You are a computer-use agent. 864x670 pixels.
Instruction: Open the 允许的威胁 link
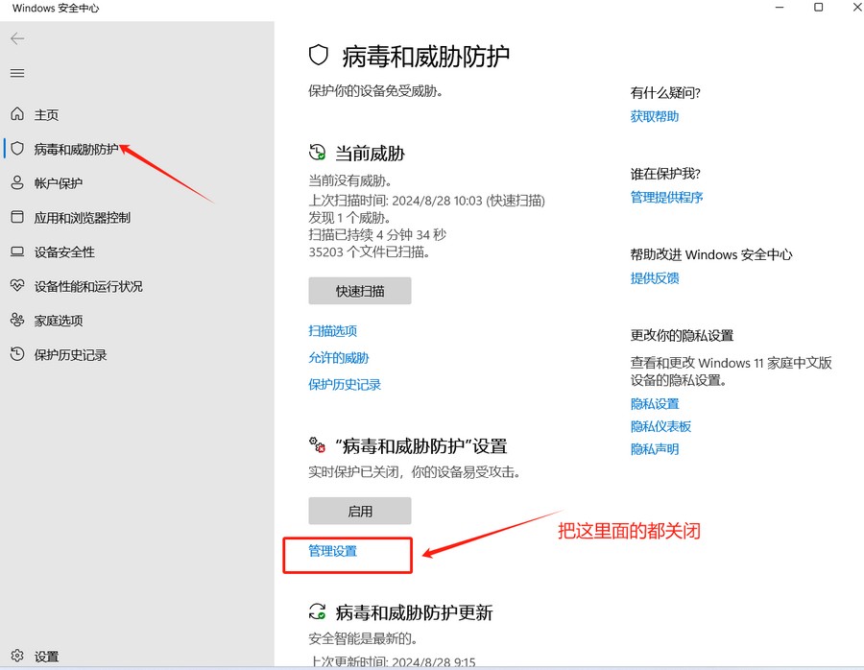tap(339, 358)
